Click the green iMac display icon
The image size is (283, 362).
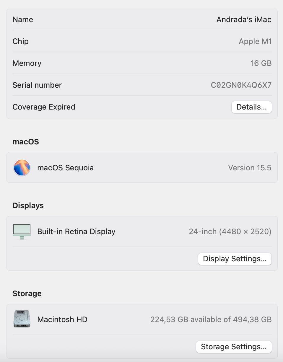coord(22,231)
